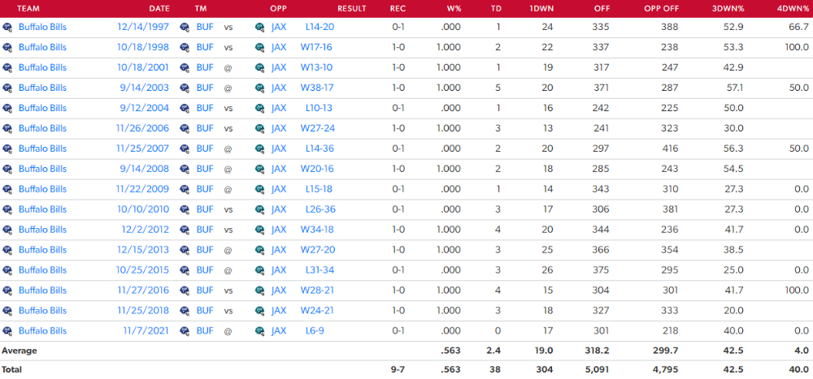Open Buffalo Bills link in 10/18/2001 row
The width and height of the screenshot is (813, 379).
[42, 67]
